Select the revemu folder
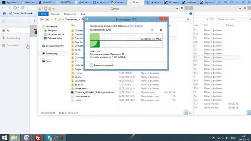Image resolution: width=251 pixels, height=141 pixels. [x=77, y=73]
